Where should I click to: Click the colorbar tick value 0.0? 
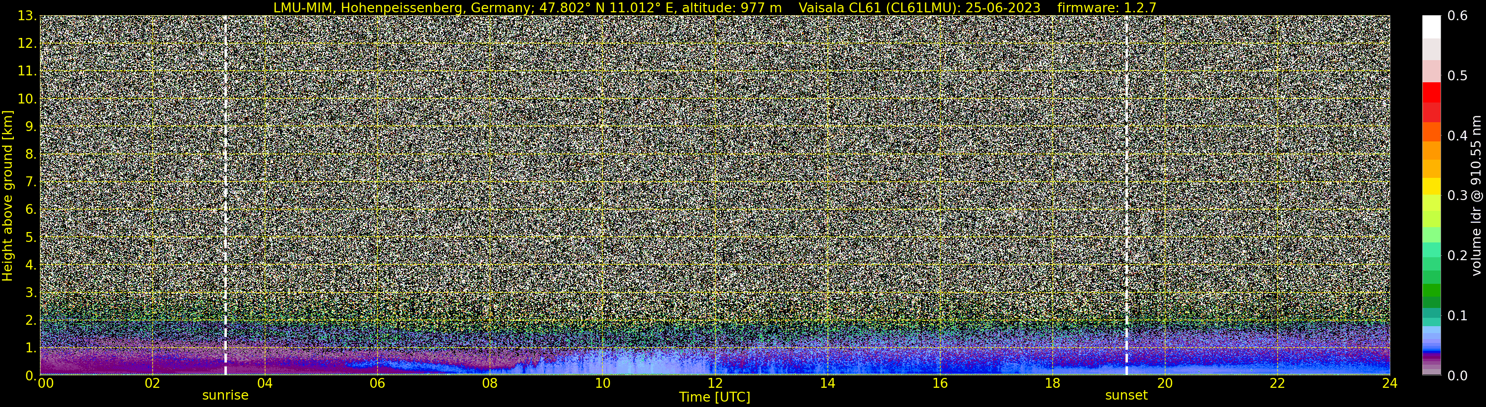pyautogui.click(x=1457, y=375)
